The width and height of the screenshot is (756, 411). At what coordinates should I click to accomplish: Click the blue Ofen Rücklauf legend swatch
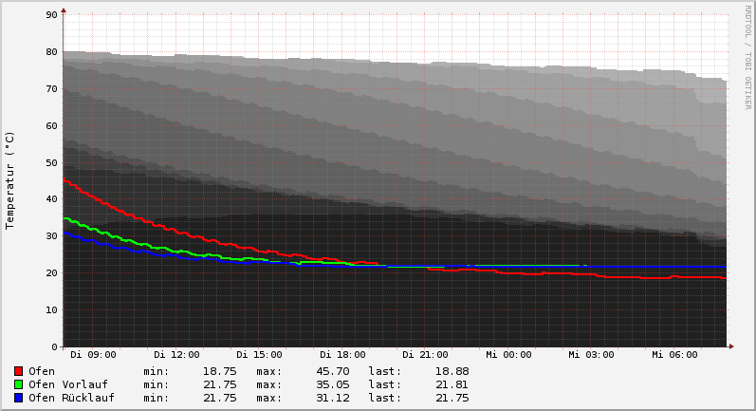[x=18, y=398]
